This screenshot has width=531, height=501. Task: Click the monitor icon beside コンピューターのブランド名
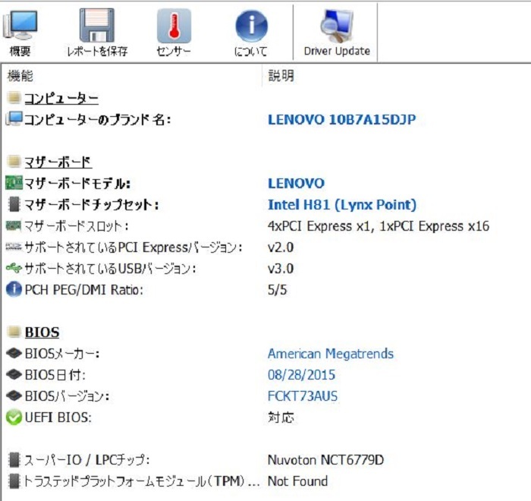(14, 118)
